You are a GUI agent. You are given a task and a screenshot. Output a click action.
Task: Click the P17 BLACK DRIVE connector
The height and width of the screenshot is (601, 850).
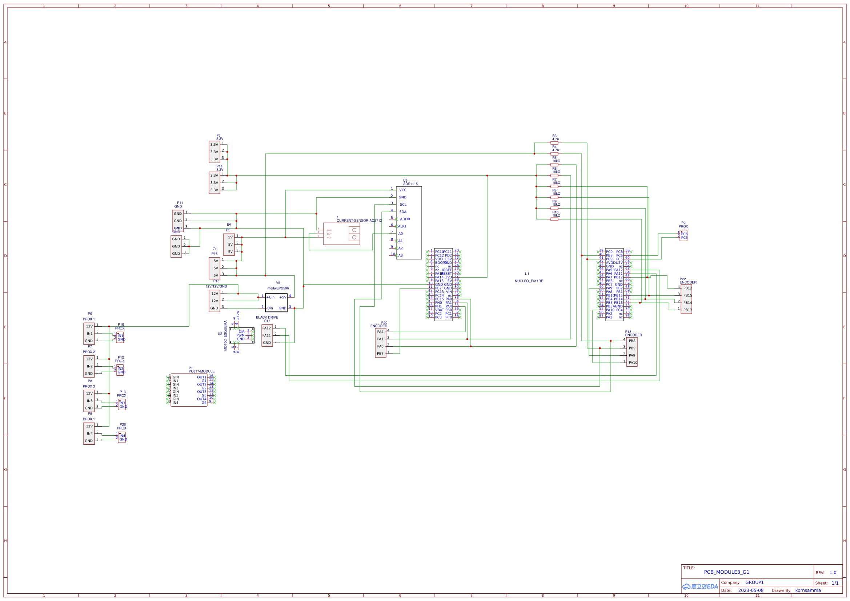click(267, 335)
